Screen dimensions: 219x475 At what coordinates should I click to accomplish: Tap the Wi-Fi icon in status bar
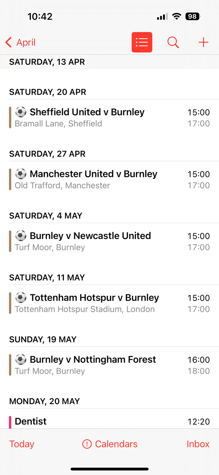point(177,16)
